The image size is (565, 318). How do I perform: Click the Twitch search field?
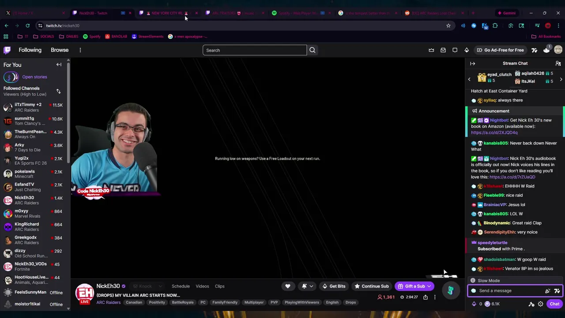tap(255, 50)
